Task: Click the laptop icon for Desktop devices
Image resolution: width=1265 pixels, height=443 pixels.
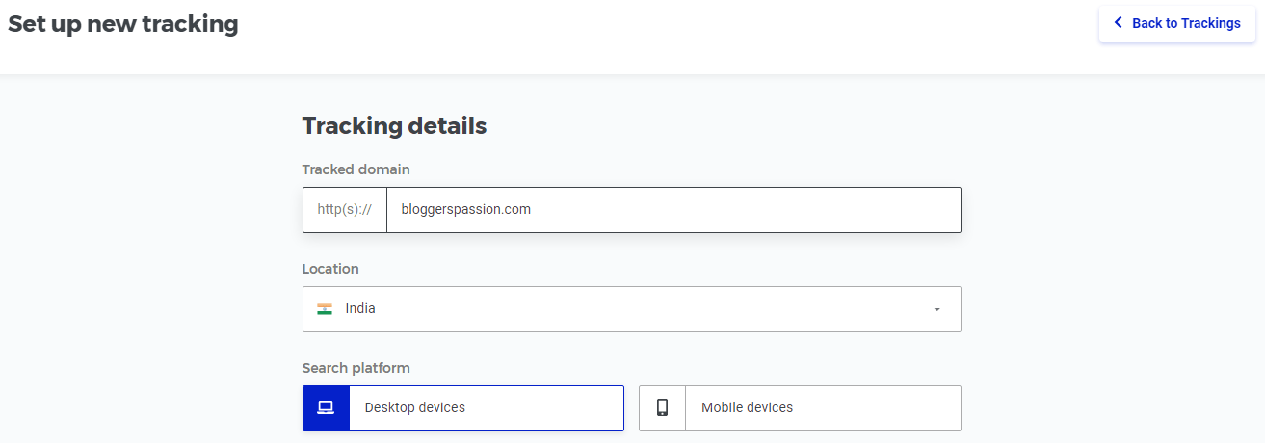Action: click(326, 407)
